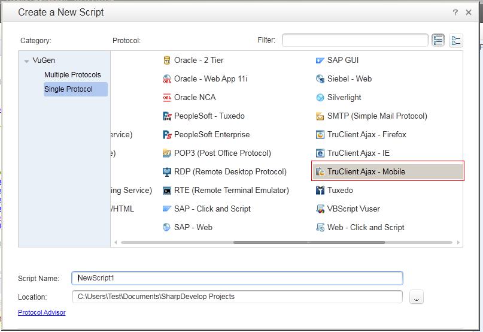Click the TruClient Ajax - Firefox icon

pos(320,134)
